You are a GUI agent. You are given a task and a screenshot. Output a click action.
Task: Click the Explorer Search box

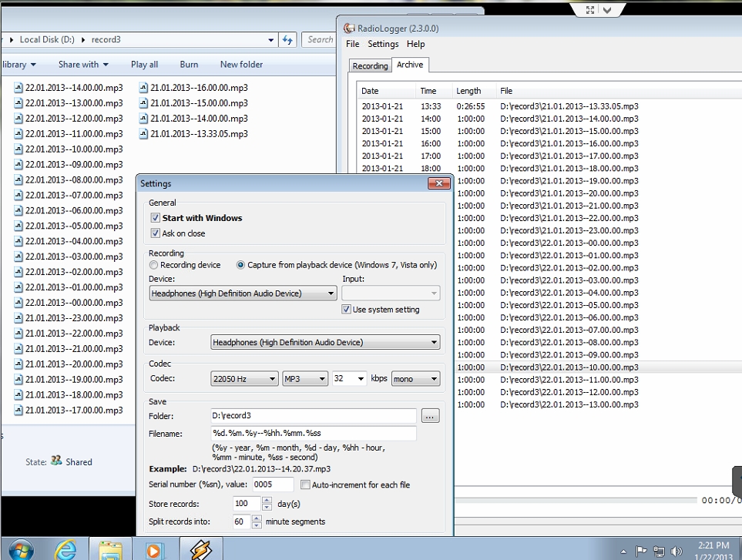[x=318, y=40]
